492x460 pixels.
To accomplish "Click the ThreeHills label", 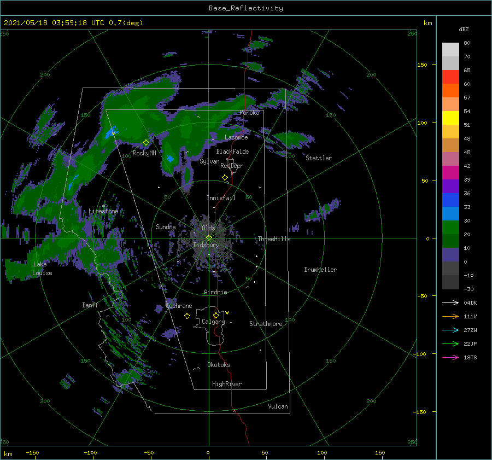I will click(x=274, y=239).
